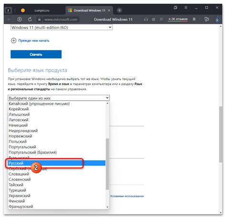This screenshot has width=226, height=218.
Task: Click the blue Скачать button
Action: (x=36, y=54)
